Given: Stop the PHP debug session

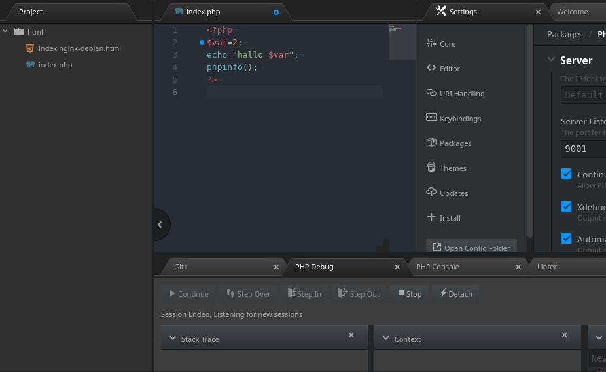Looking at the screenshot, I should click(x=409, y=294).
